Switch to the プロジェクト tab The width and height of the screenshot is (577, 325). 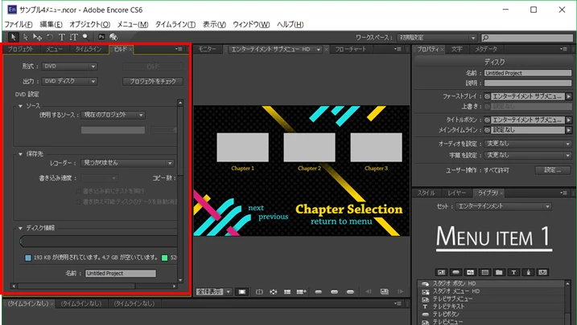20,49
